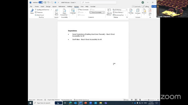Screen dimensions: 188x105
Task: Expand the Show Markup menu
Action: [118, 12]
